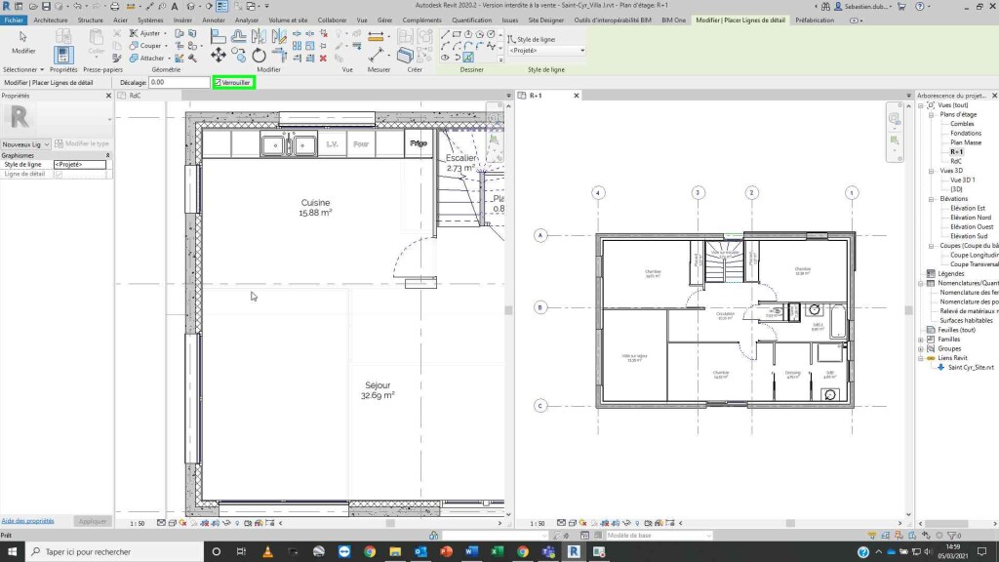Toggle the Verrouiller checkbox

(x=218, y=83)
